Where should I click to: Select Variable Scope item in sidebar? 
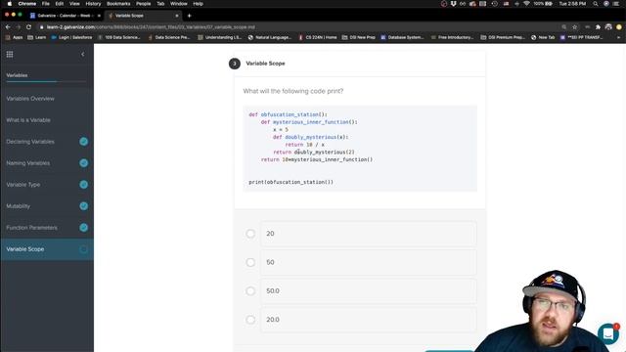pyautogui.click(x=47, y=249)
